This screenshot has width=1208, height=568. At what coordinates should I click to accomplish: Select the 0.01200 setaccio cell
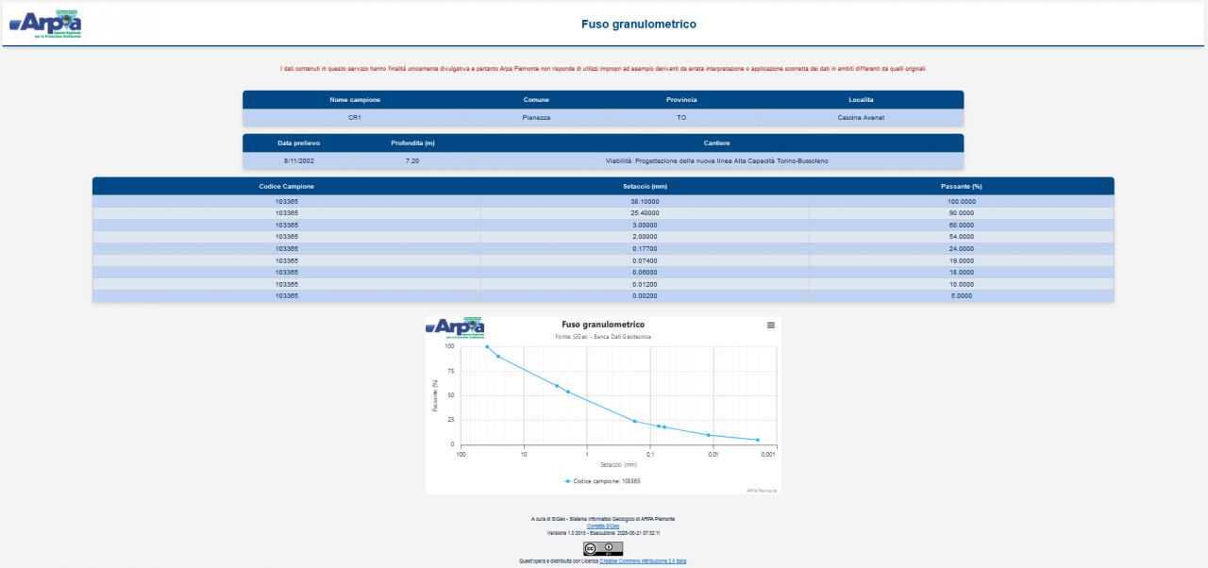point(645,284)
